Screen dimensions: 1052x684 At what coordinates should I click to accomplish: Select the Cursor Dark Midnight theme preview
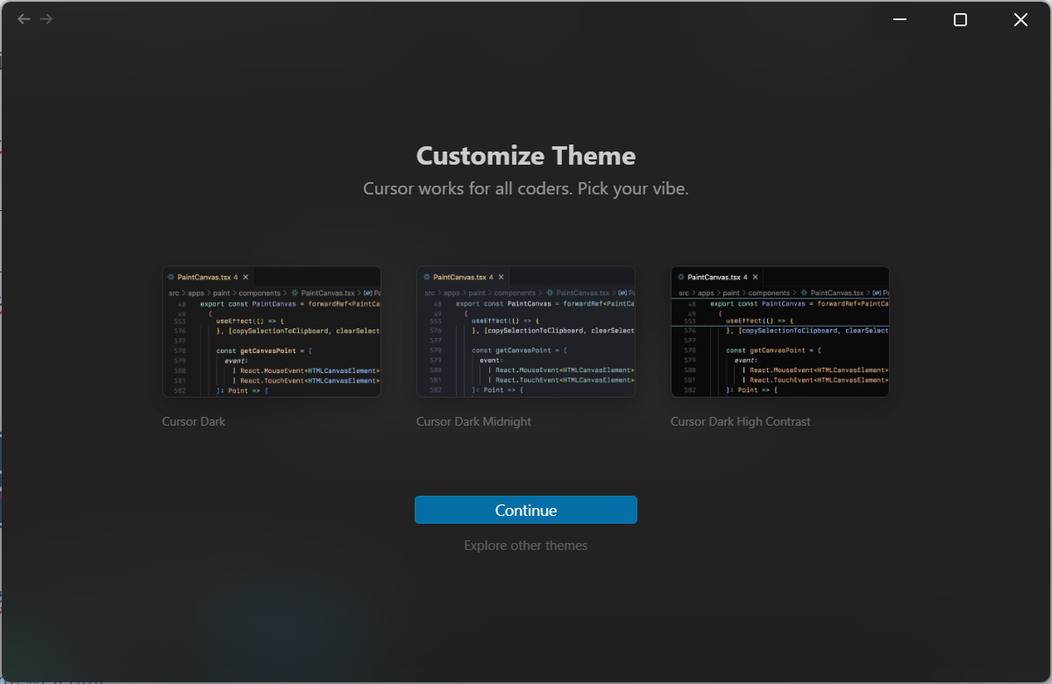click(526, 332)
